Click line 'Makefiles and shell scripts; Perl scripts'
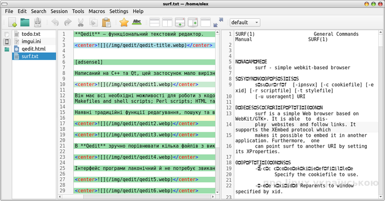 (144, 101)
